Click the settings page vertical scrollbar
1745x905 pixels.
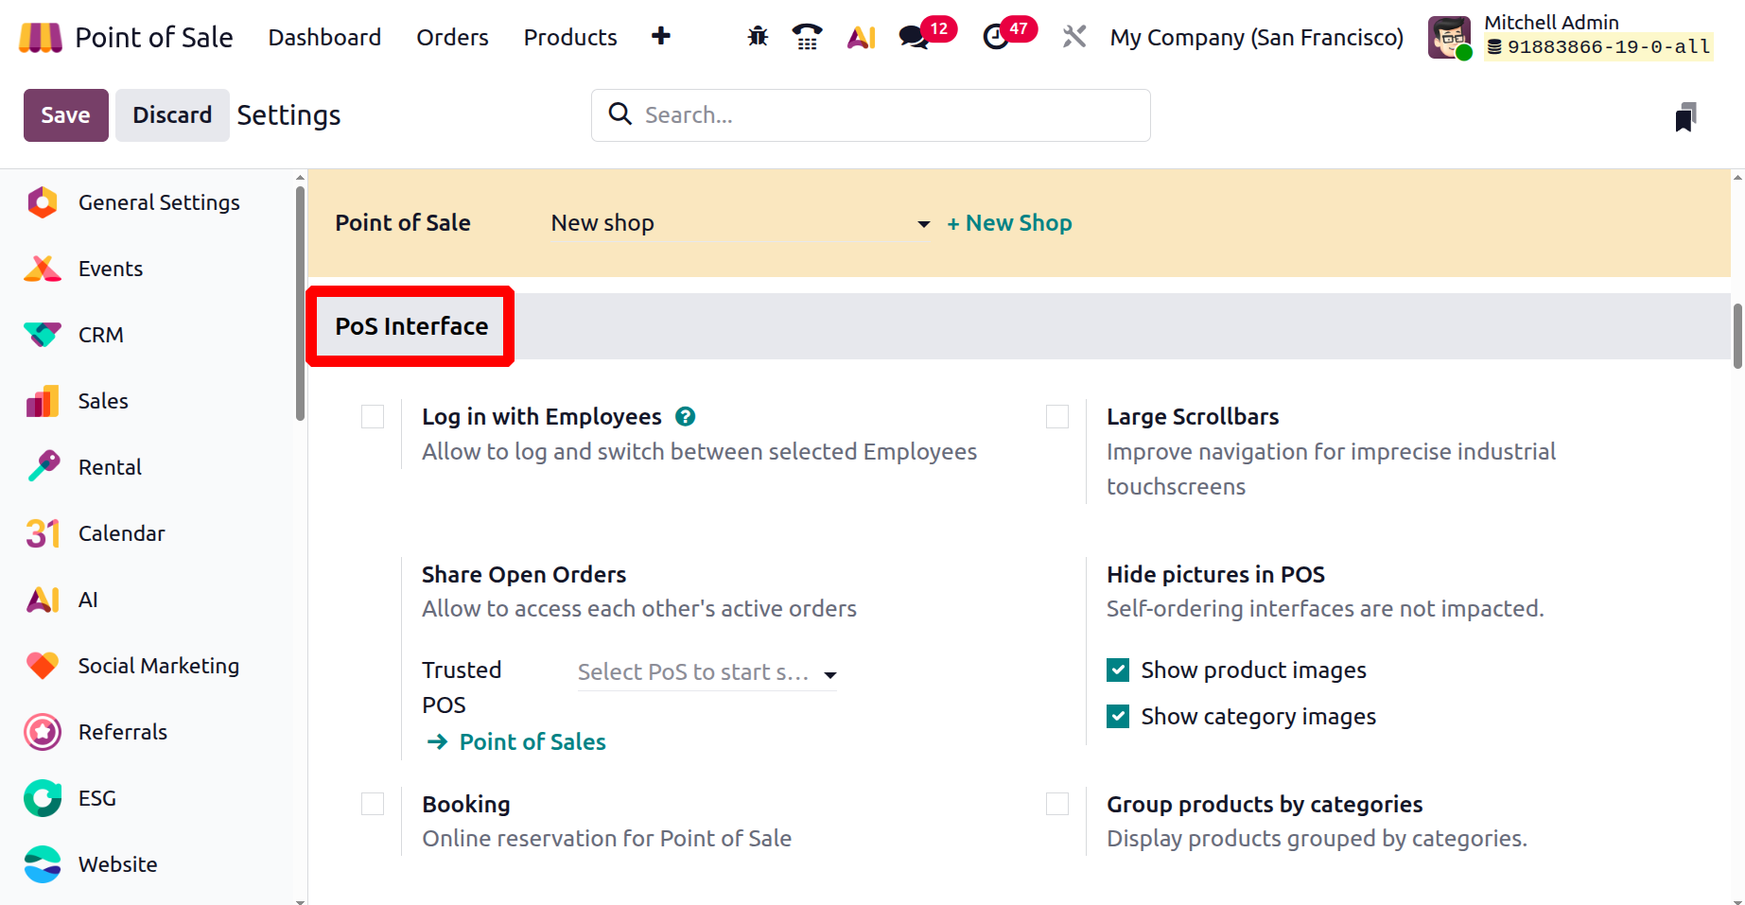(1736, 336)
